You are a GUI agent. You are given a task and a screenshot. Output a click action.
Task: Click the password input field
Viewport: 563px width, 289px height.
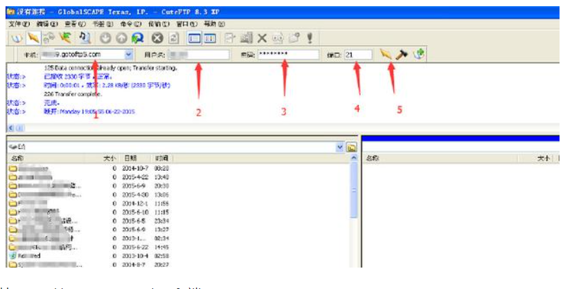[x=287, y=54]
